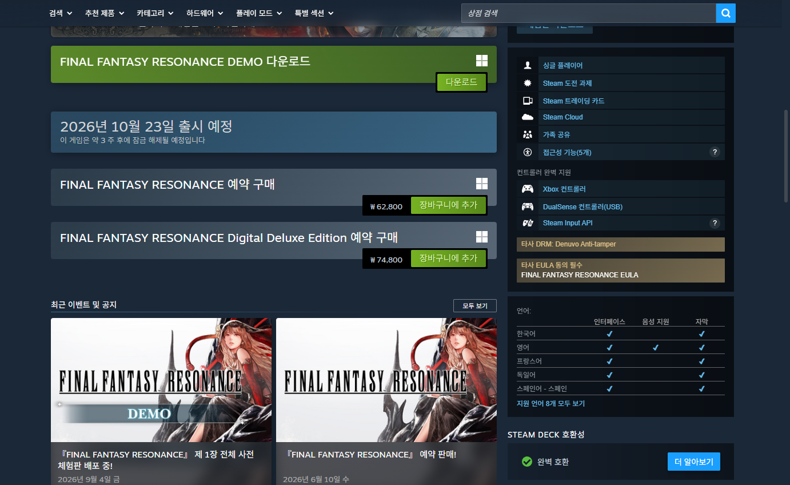Click the 2026년 6월 10일 수 announcement date

pyautogui.click(x=316, y=479)
